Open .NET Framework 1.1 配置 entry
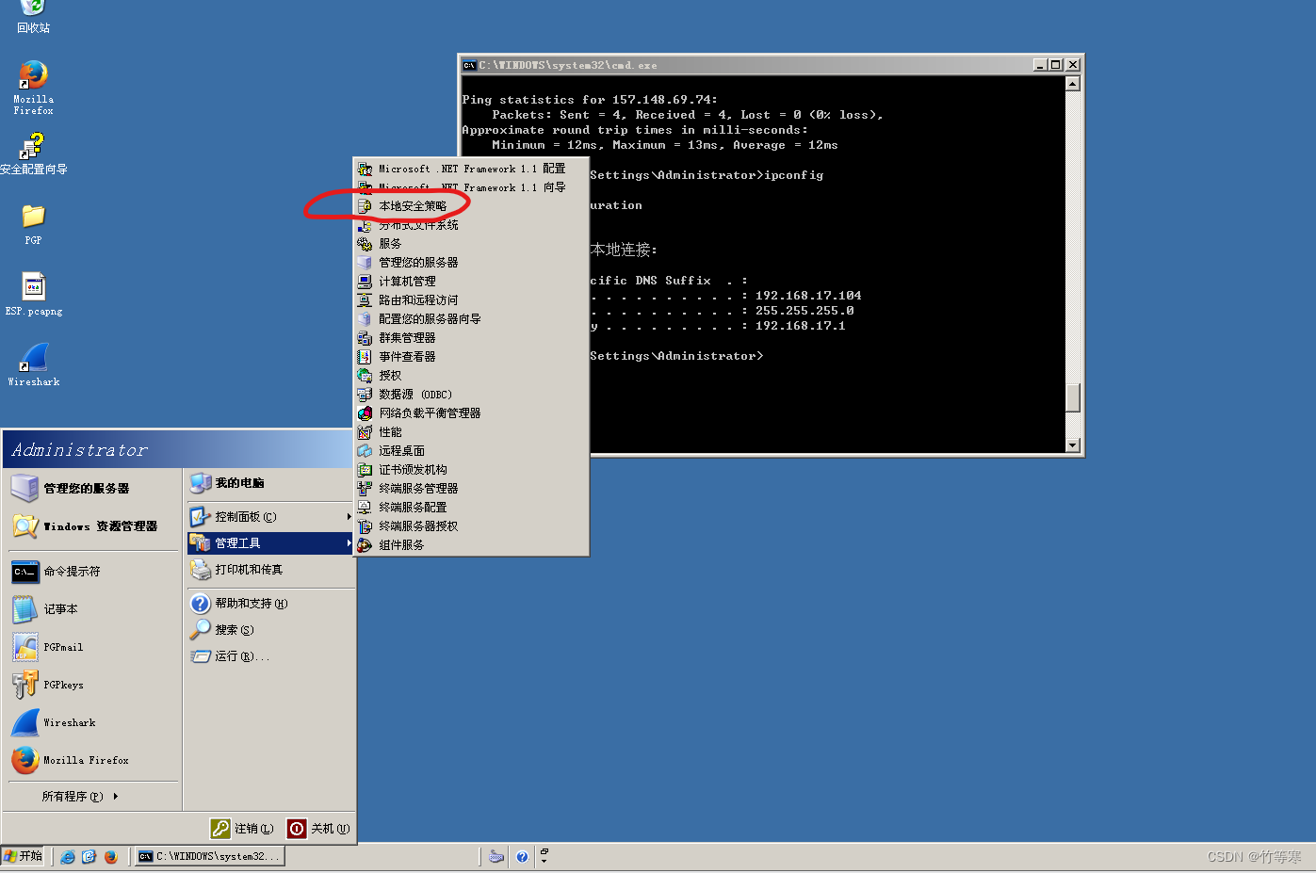 tap(471, 169)
